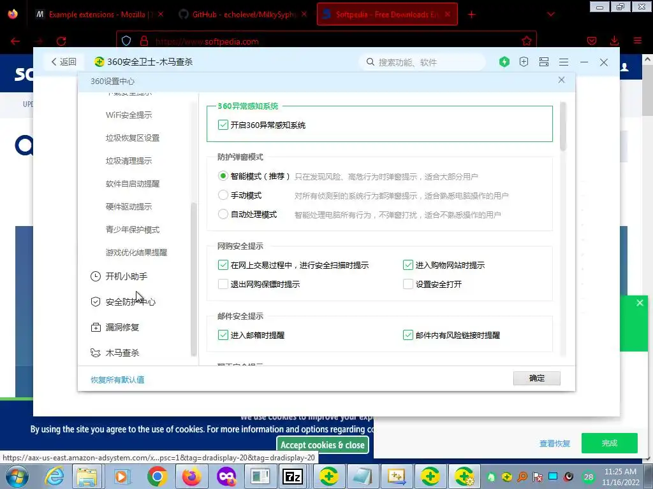Toggle 在网上交易过程中，进行安全扫描时提示 checkbox

click(x=223, y=265)
